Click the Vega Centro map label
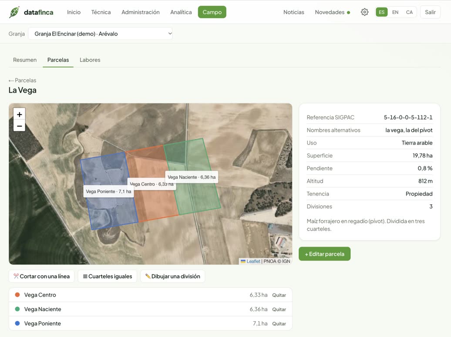The height and width of the screenshot is (337, 451). (151, 184)
